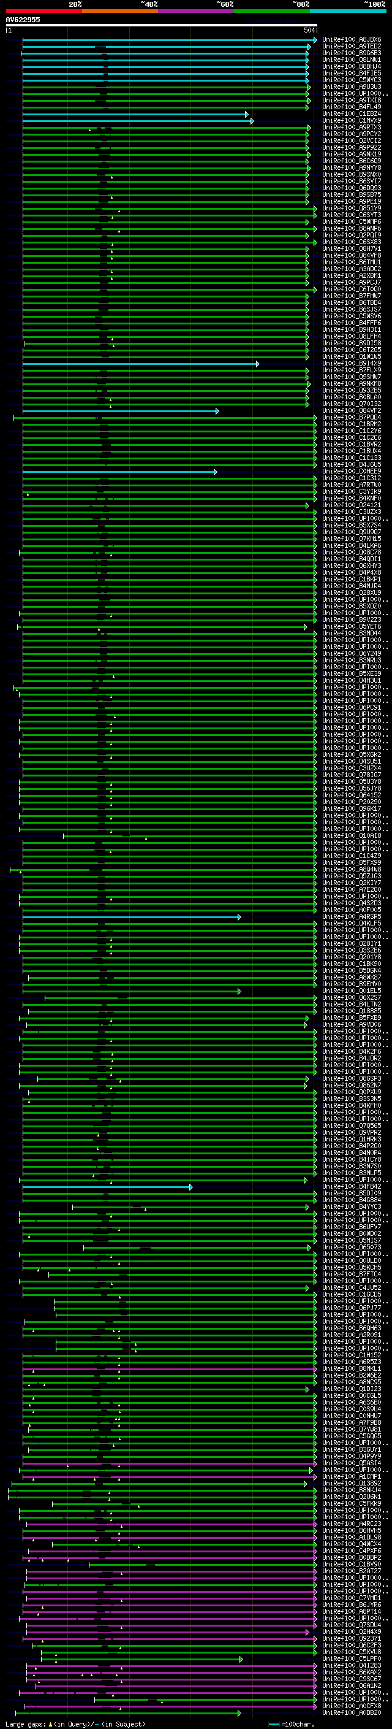Screen dimensions: 392x1729
Task: Click the label UniRef100_C7YMD1
Action: [x=352, y=1598]
